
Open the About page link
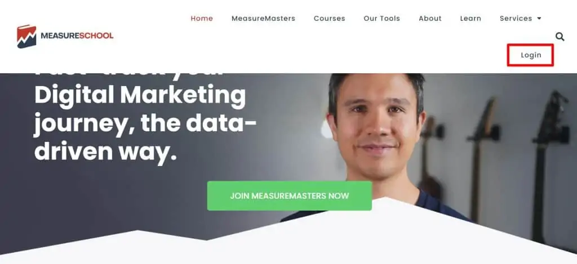pos(430,19)
